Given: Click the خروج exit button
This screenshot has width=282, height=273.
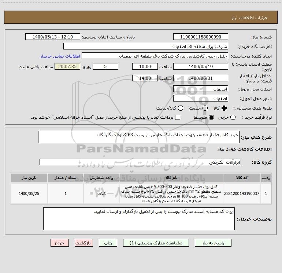Looking at the screenshot, I should tap(60, 243).
